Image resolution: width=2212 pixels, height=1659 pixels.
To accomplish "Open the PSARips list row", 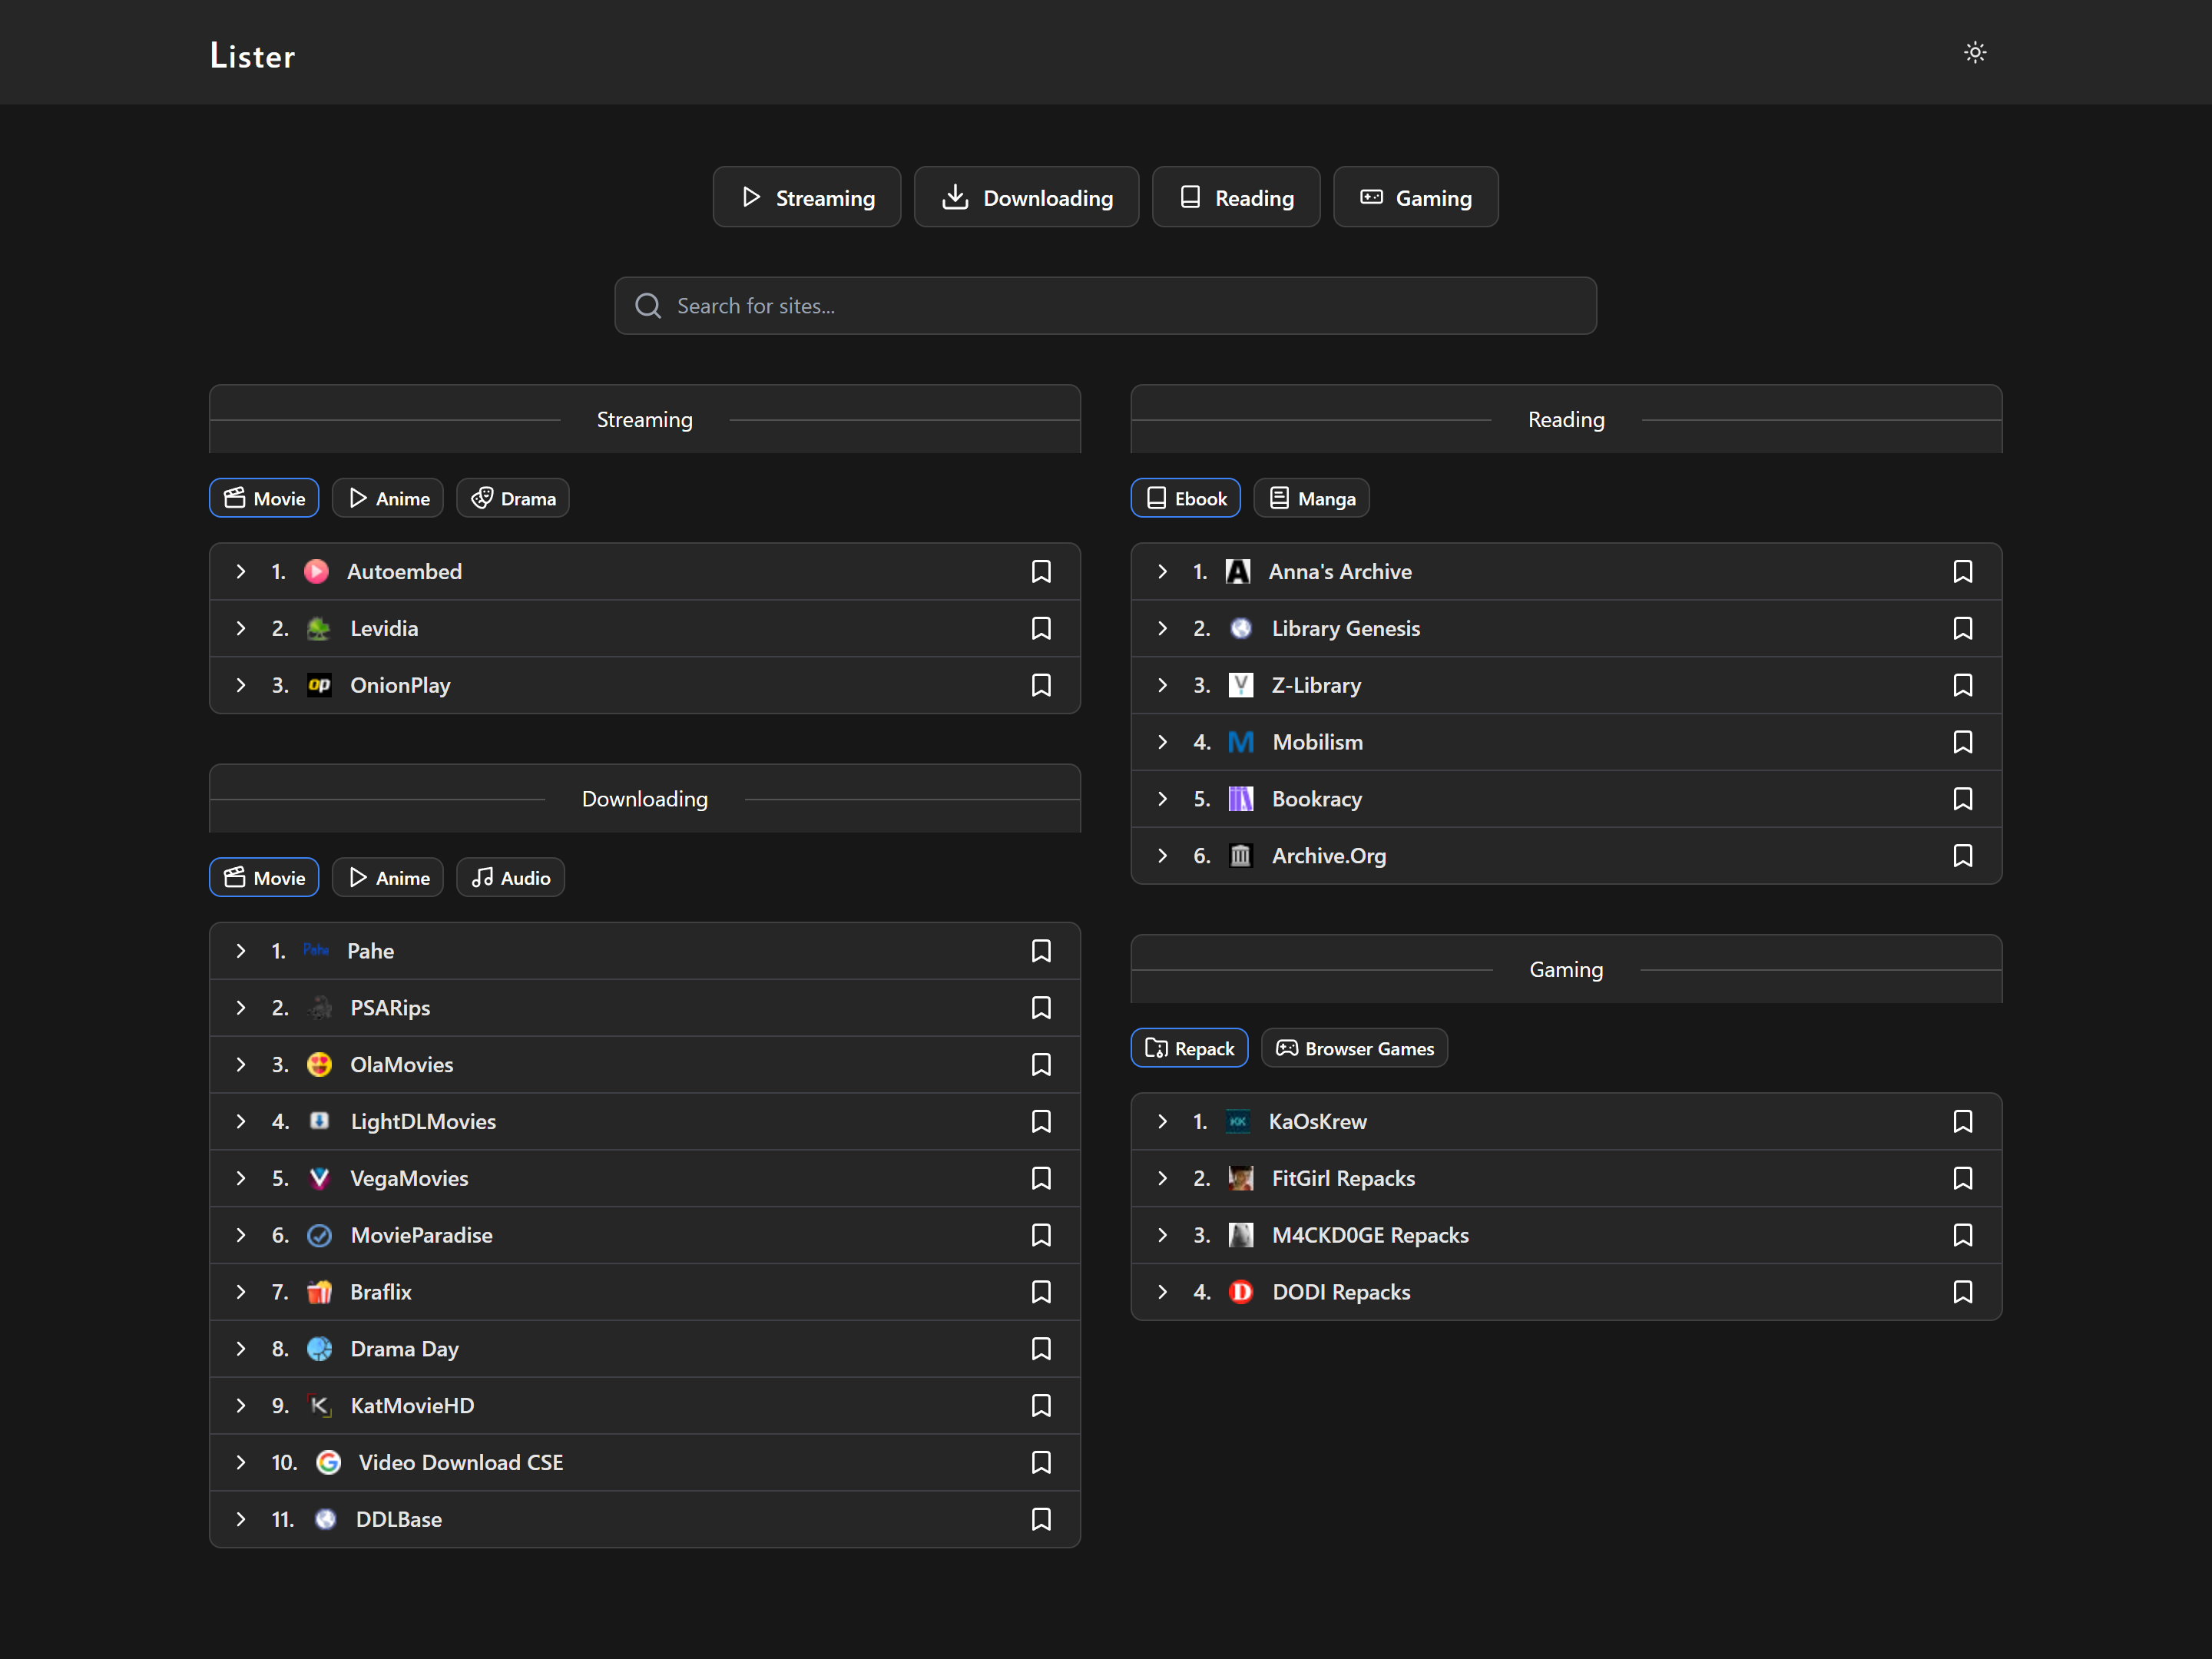I will pyautogui.click(x=645, y=1008).
